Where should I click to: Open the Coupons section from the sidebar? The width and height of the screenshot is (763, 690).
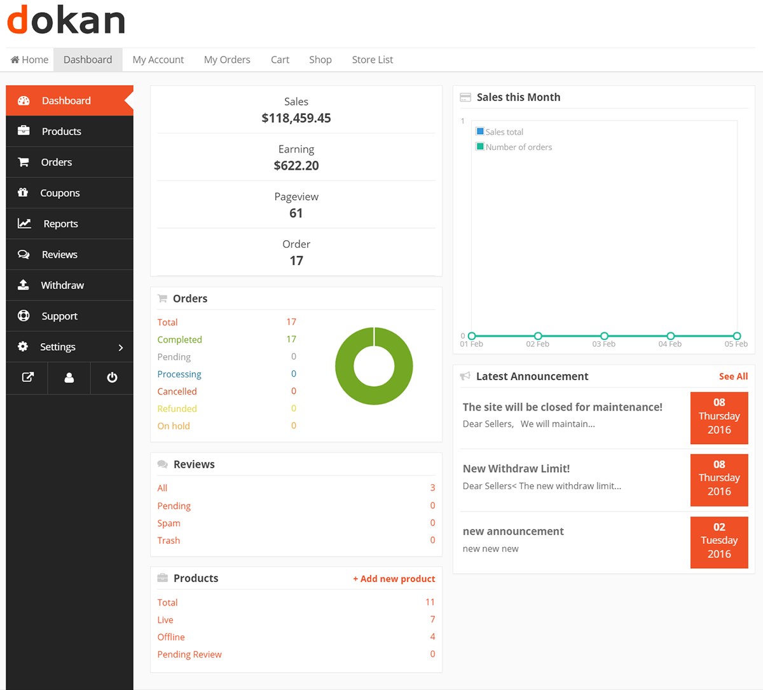(x=60, y=193)
